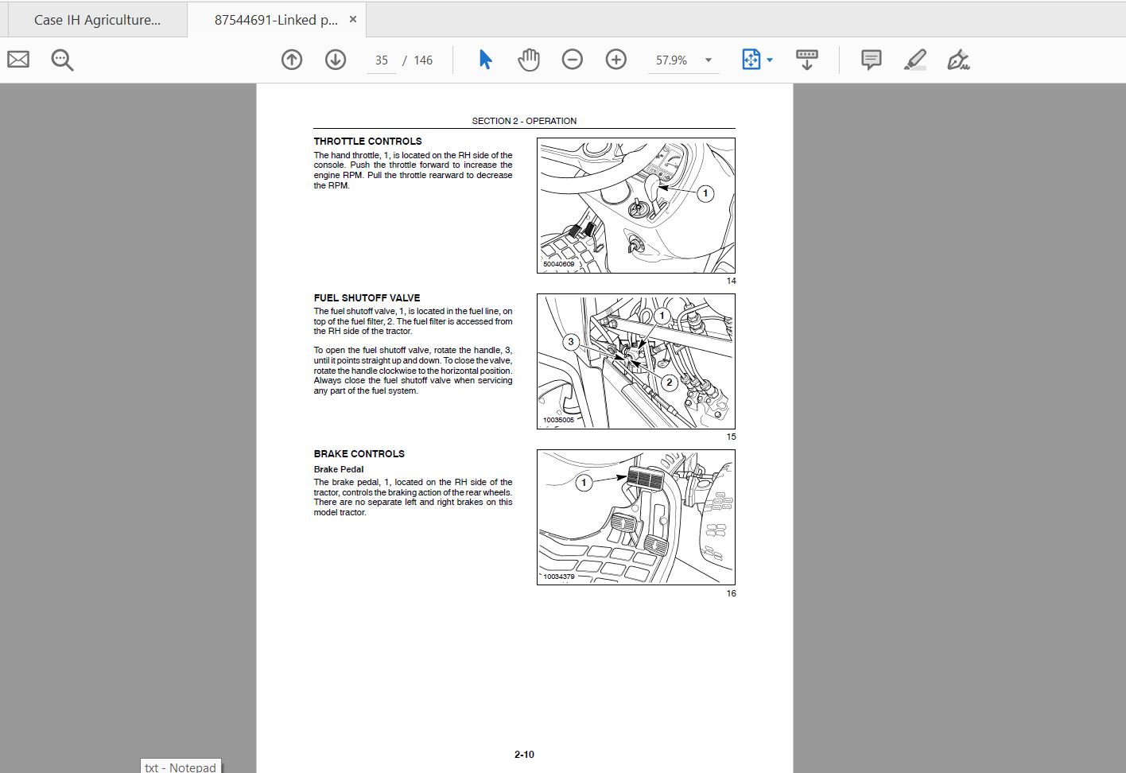
Task: Click the BRAKE CONTROLS heading
Action: click(359, 454)
